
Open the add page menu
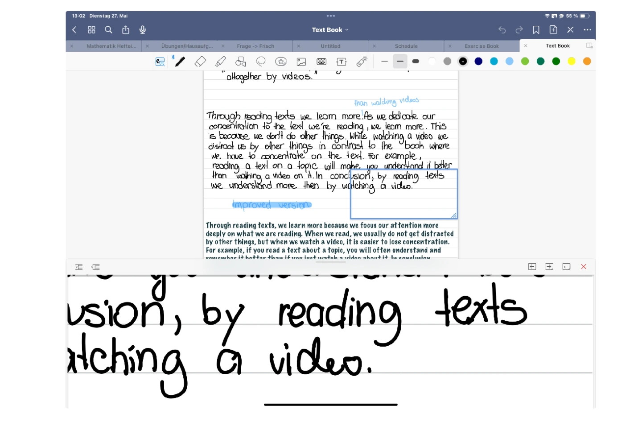553,30
